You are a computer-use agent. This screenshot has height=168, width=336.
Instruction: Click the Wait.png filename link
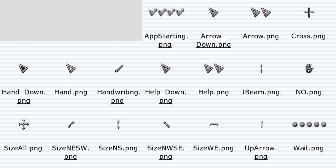(308, 148)
